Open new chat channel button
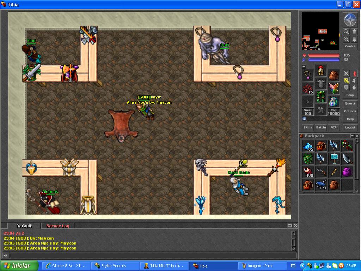This screenshot has height=271, width=361. (x=290, y=225)
